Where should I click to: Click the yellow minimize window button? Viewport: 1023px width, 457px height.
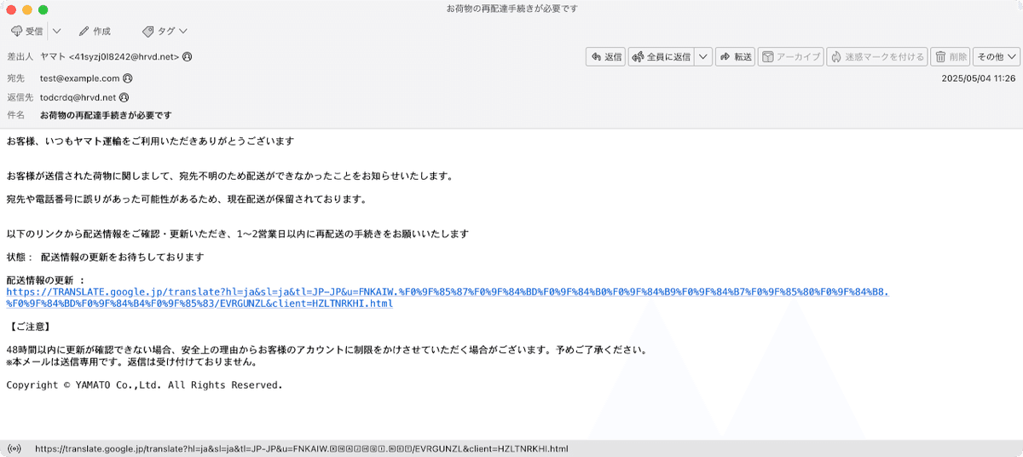(x=26, y=9)
